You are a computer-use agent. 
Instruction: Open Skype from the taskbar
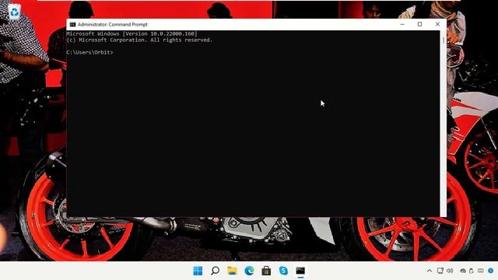(x=283, y=271)
